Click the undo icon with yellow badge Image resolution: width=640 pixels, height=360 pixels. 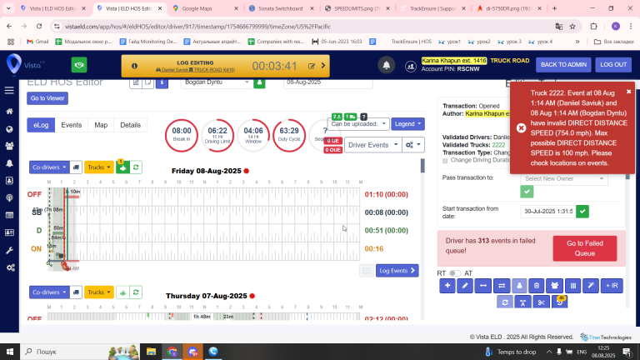560,302
